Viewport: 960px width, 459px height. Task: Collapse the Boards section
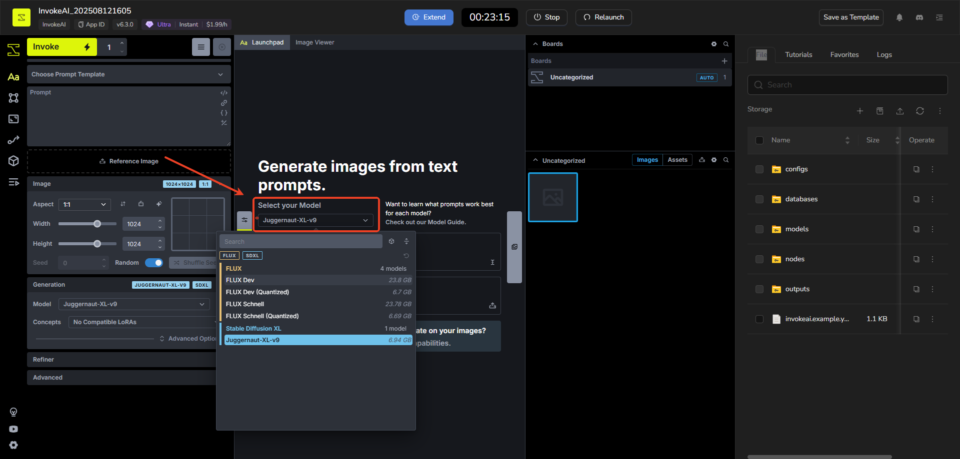coord(535,44)
